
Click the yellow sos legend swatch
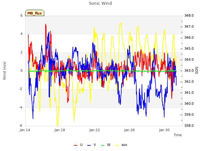pyautogui.click(x=117, y=145)
